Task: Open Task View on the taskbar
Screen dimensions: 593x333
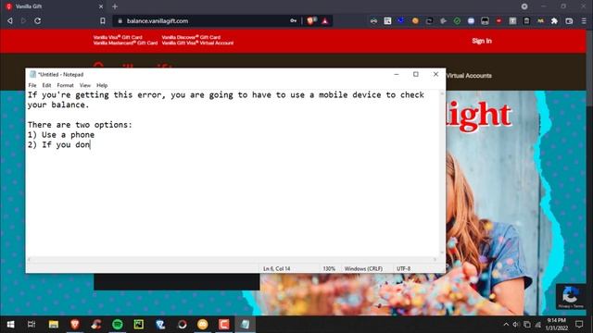Action: point(32,325)
